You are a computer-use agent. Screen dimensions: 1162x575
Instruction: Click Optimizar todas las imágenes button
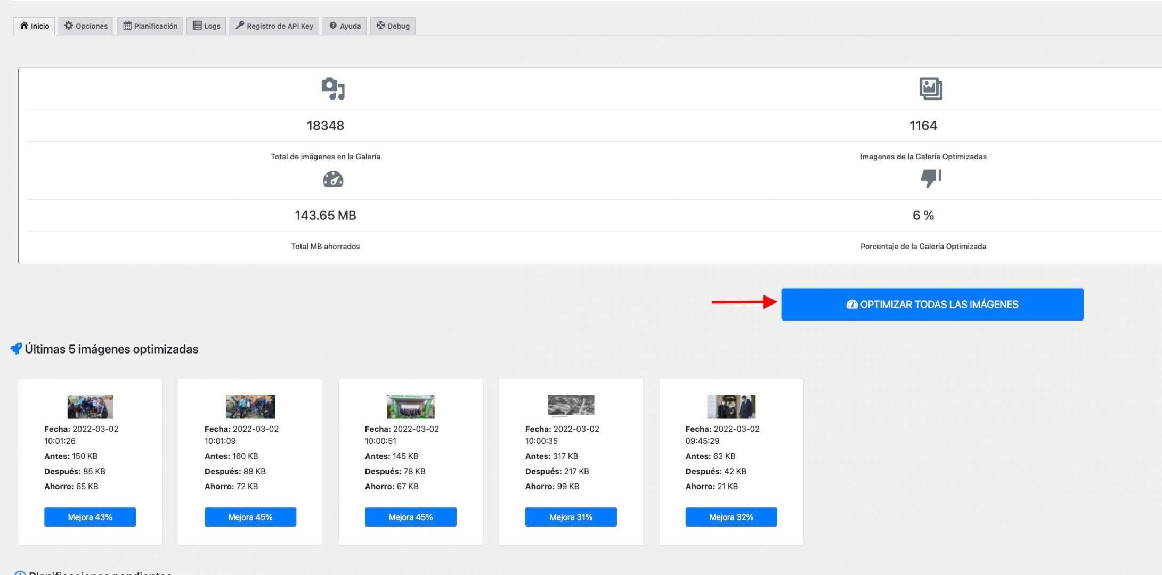932,305
